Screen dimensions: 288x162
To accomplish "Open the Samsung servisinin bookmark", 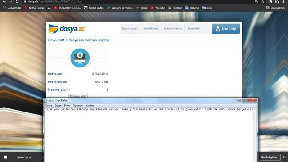I will click(x=120, y=8).
